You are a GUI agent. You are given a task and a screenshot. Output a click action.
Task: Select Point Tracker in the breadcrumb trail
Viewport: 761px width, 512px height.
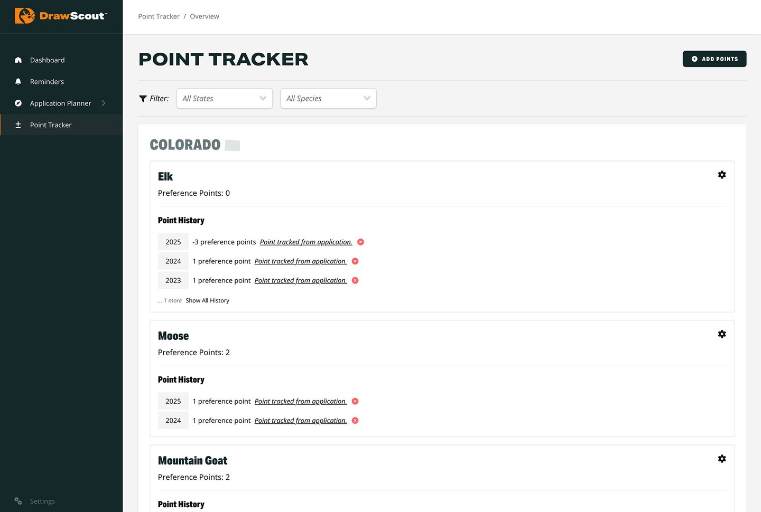[x=159, y=16]
